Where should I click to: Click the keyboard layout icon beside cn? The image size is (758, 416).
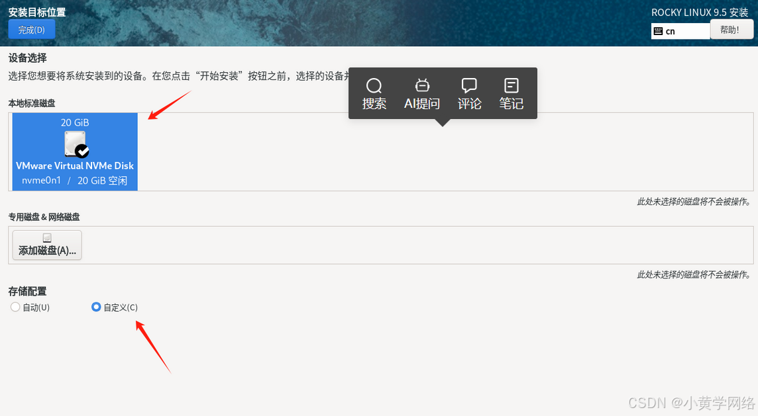(658, 31)
